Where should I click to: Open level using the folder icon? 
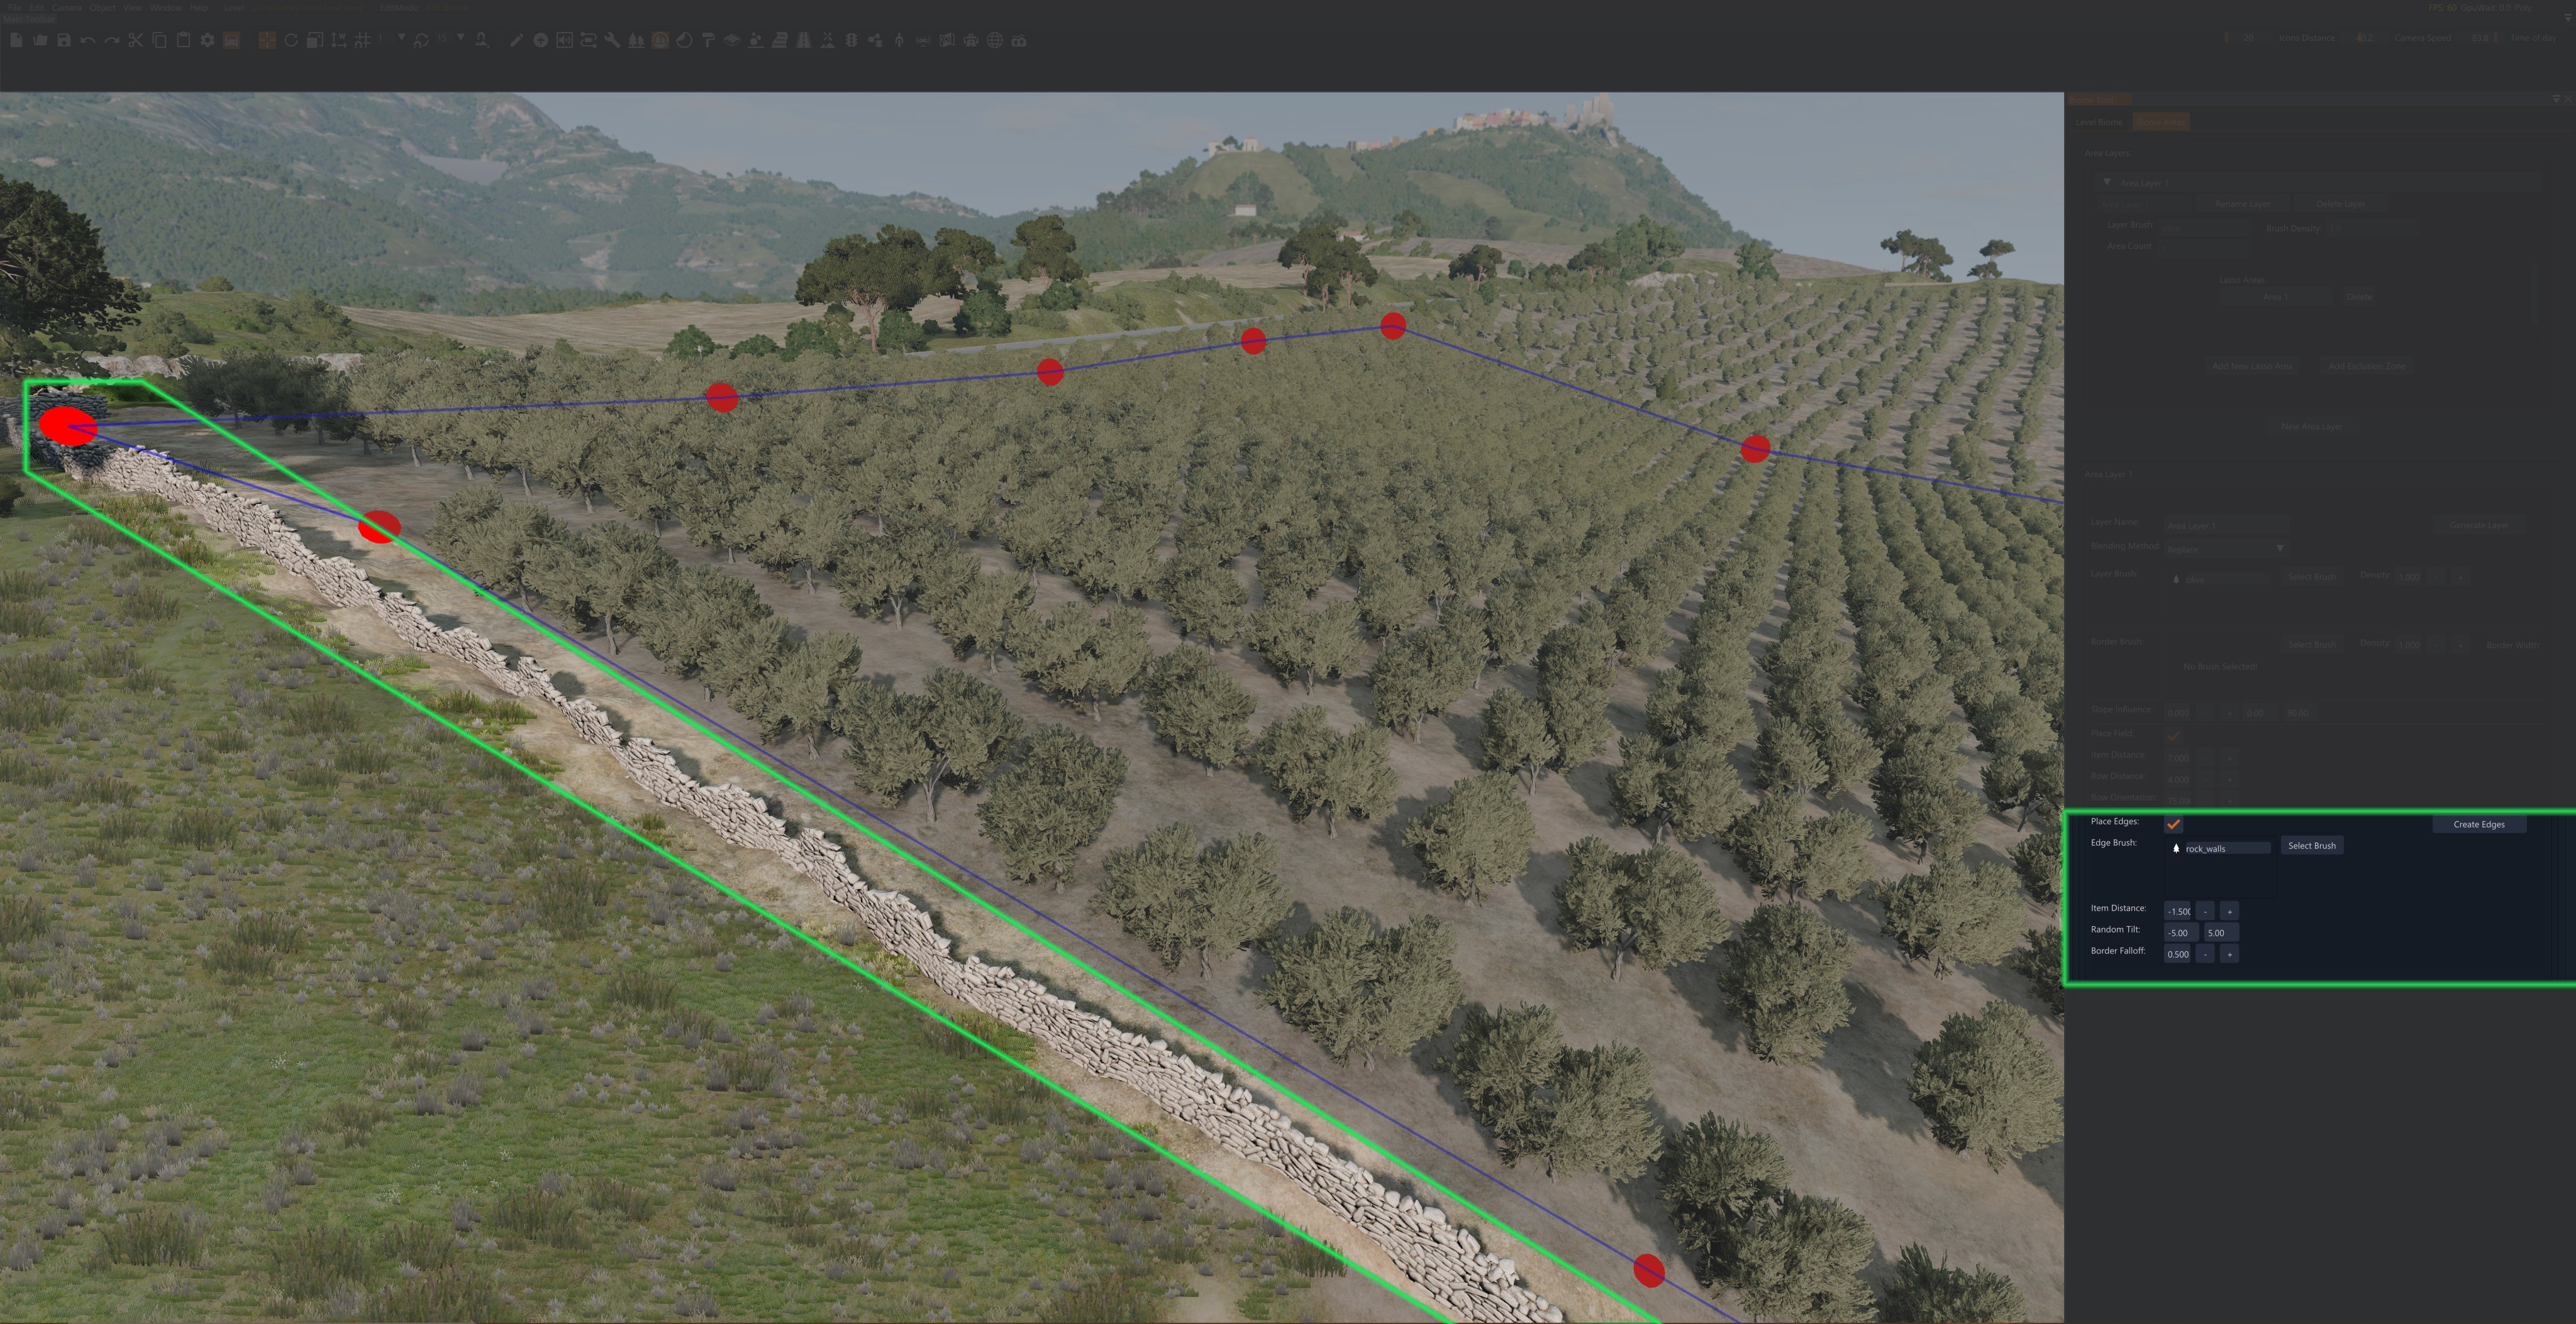pyautogui.click(x=40, y=40)
